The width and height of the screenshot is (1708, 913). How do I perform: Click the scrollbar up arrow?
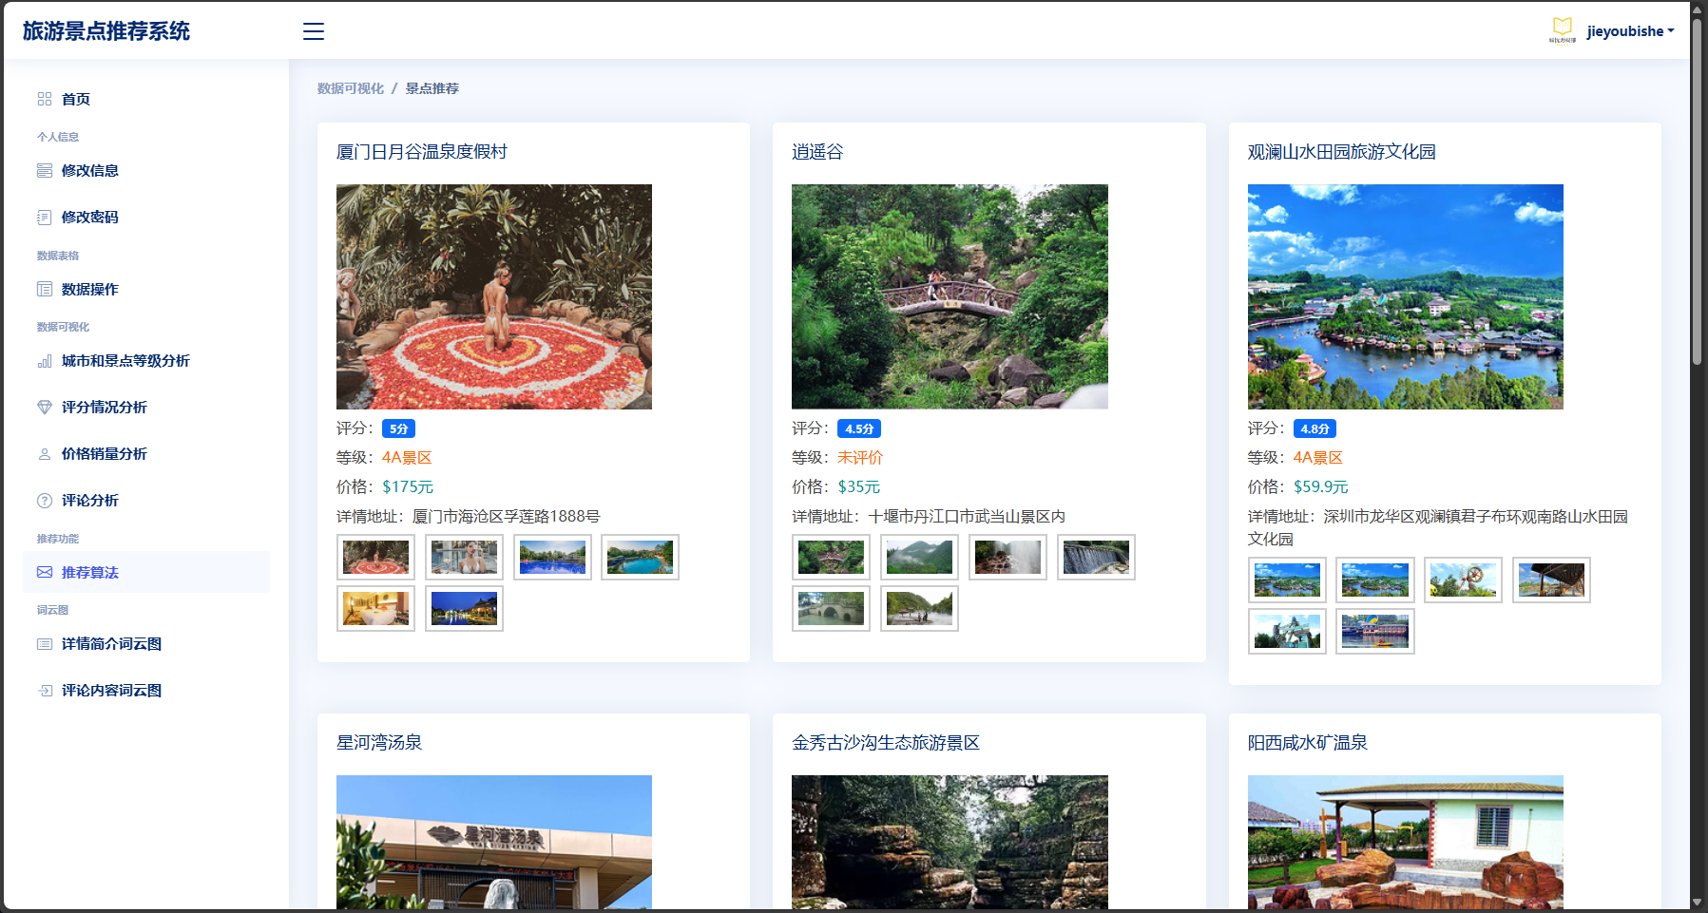click(1698, 8)
